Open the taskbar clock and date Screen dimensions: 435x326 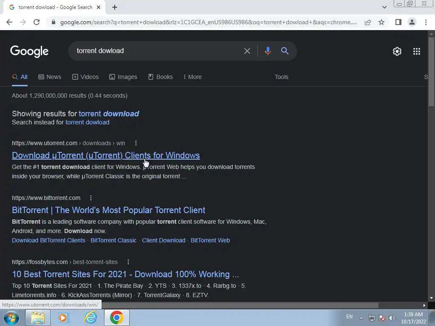pos(413,318)
